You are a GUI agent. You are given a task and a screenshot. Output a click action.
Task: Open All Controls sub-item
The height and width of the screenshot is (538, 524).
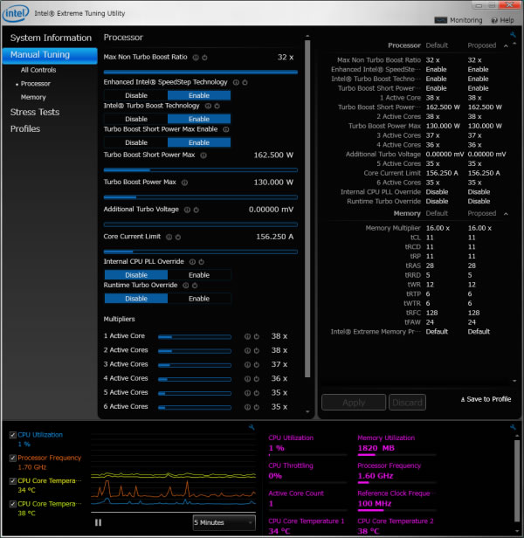pyautogui.click(x=38, y=70)
